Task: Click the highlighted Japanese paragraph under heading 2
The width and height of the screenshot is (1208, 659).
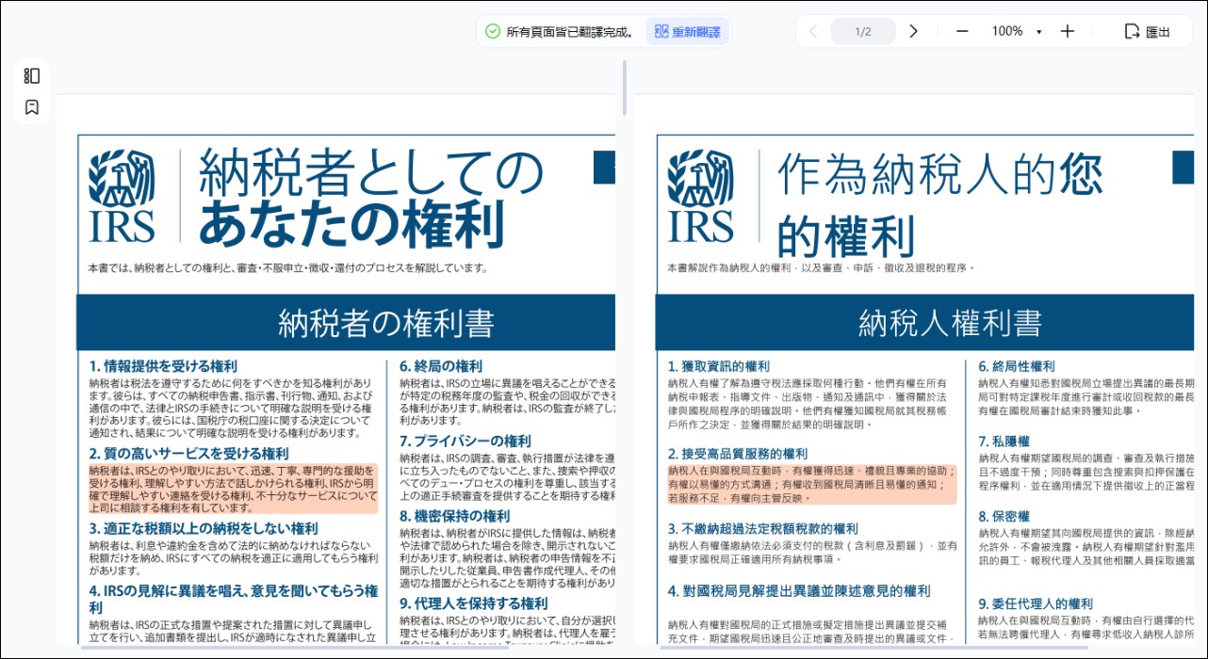Action: [234, 488]
